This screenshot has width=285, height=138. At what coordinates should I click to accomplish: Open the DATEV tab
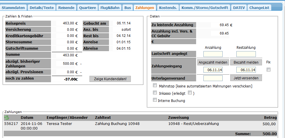[239, 8]
